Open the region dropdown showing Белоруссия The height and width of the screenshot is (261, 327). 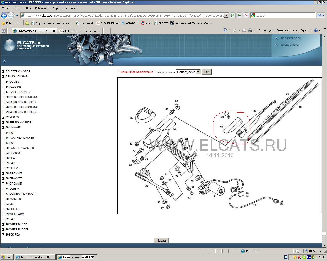click(188, 72)
